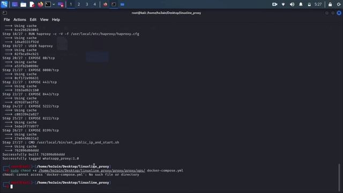This screenshot has width=343, height=193.
Task: Open the network connection tray icon
Action: click(284, 4)
